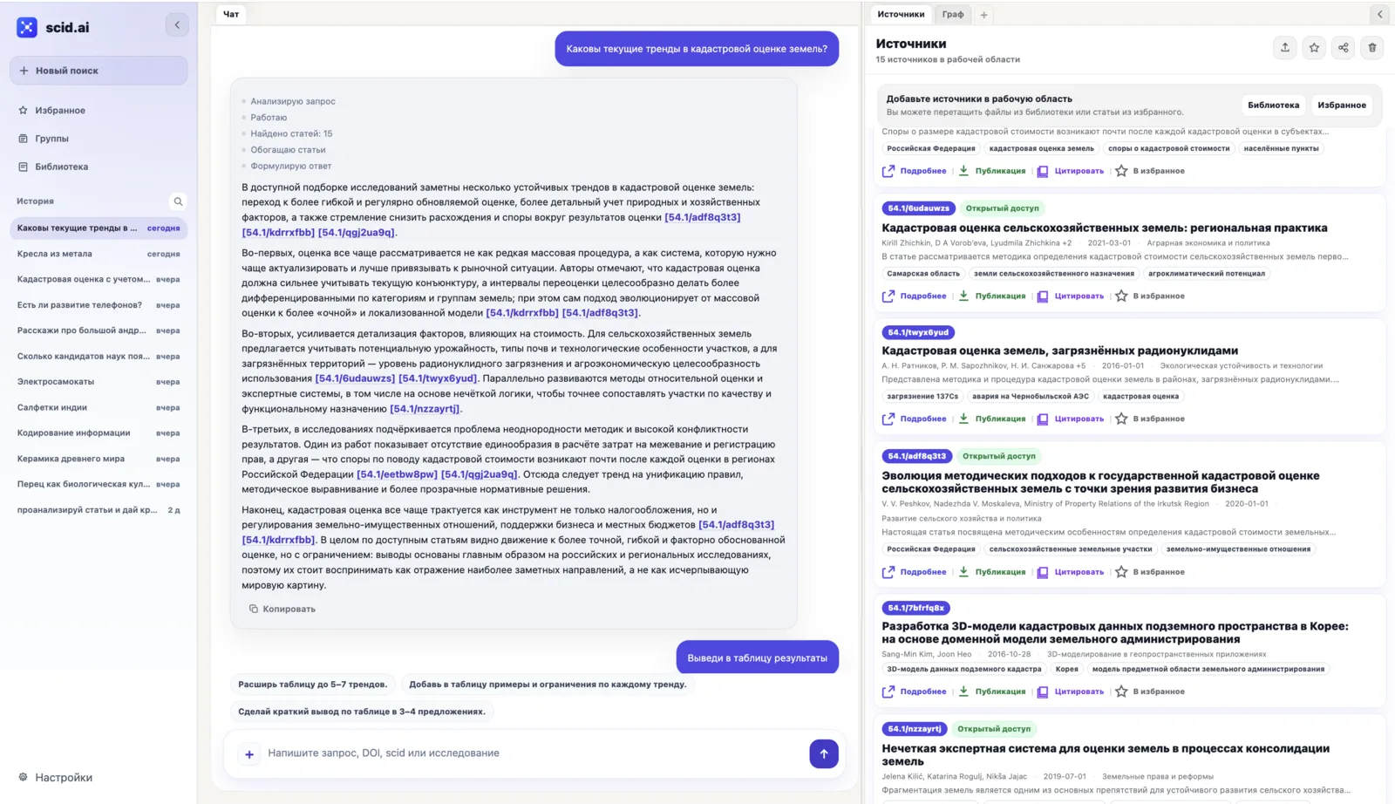Send the query with arrow button
The height and width of the screenshot is (804, 1395).
[823, 753]
